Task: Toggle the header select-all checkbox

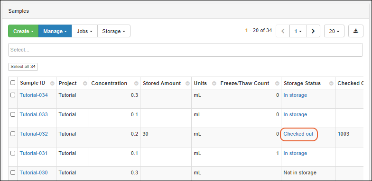Action: click(13, 83)
